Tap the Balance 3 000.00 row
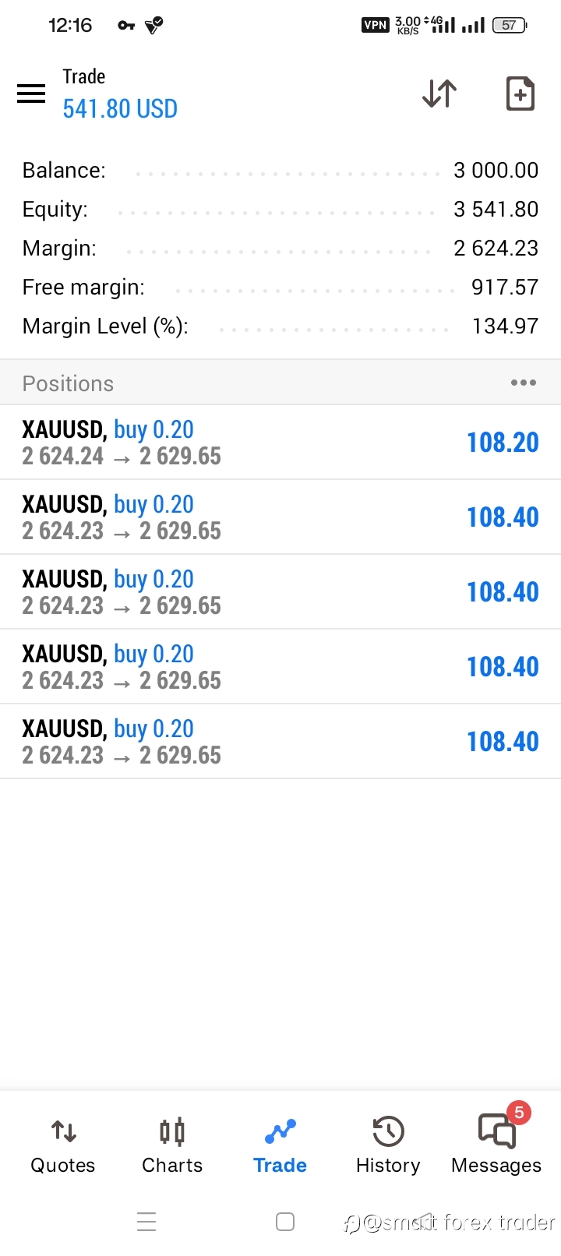Viewport: 561px width, 1256px height. click(280, 170)
